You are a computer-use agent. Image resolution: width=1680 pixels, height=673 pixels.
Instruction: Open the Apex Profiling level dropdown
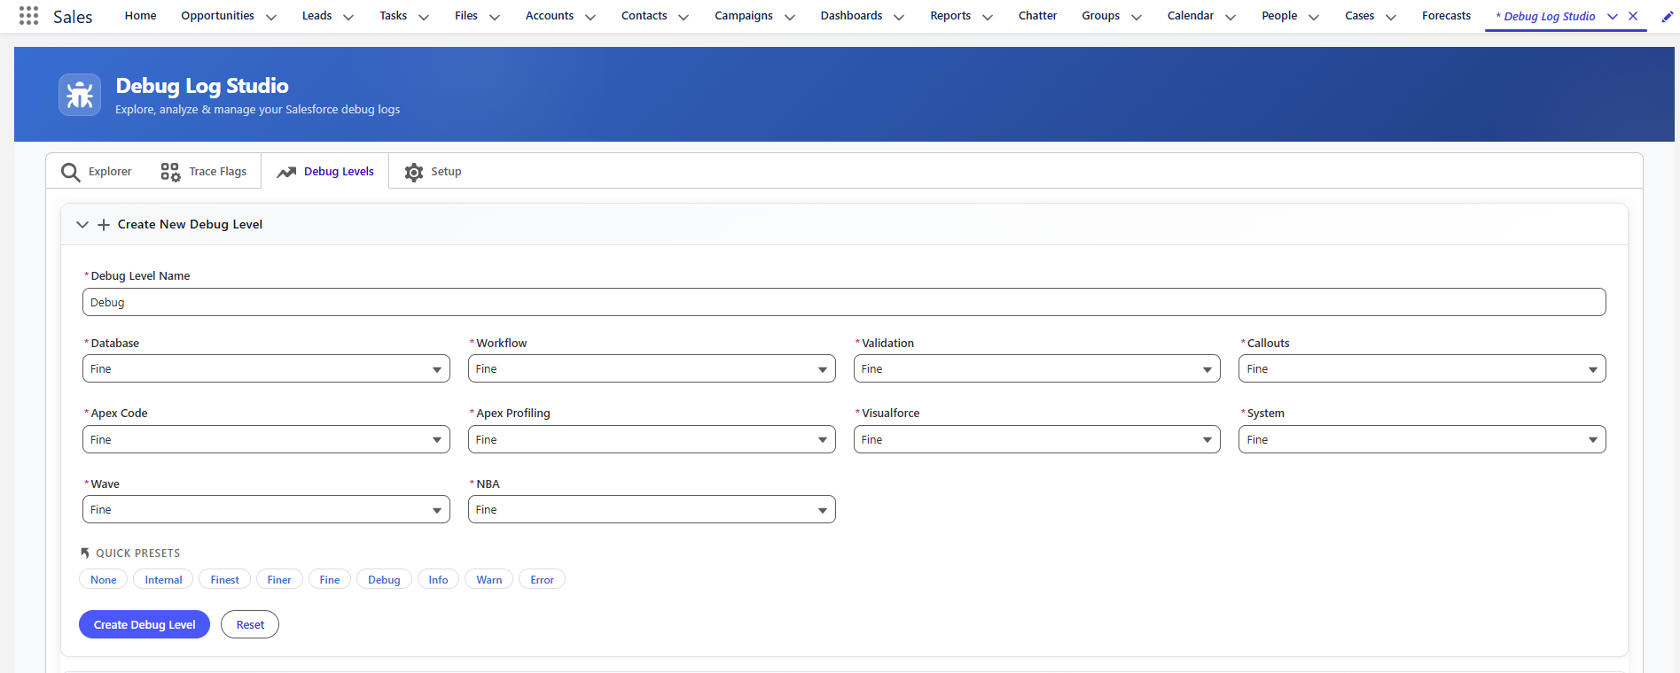652,439
